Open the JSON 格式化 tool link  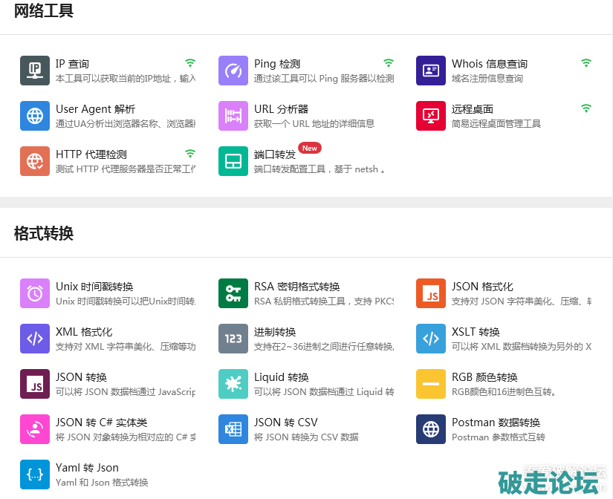click(482, 287)
